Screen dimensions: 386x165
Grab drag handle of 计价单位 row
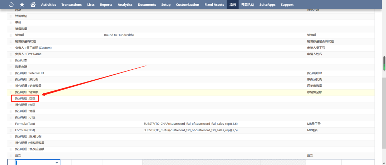(x=11, y=16)
